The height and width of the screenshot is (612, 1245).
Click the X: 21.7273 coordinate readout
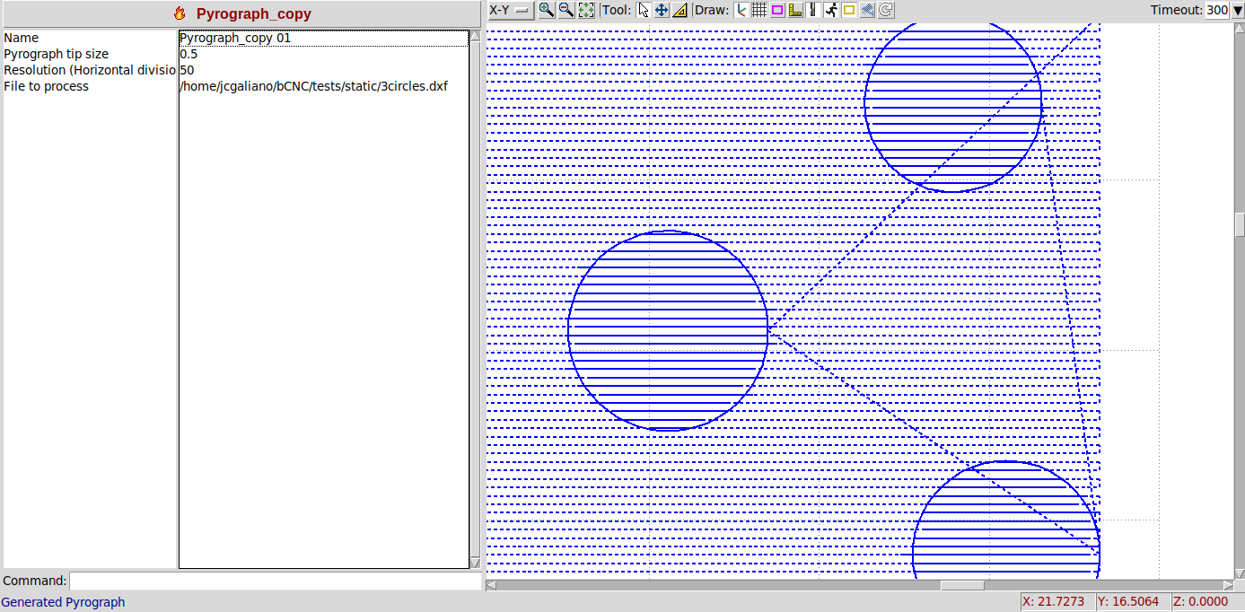coord(1058,601)
